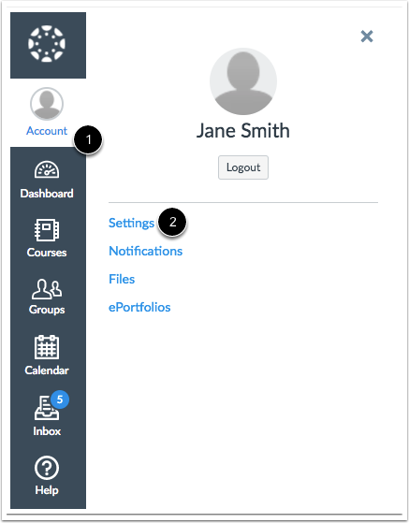Open the Inbox tray icon
This screenshot has height=523, width=409.
(x=47, y=408)
